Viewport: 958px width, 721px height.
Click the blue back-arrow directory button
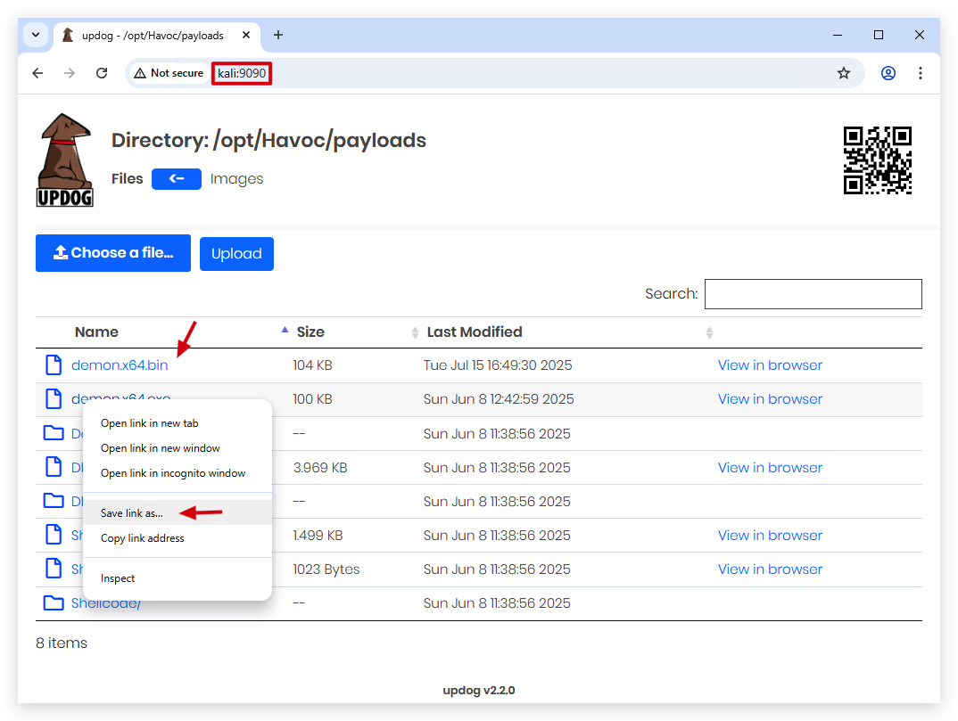click(177, 179)
